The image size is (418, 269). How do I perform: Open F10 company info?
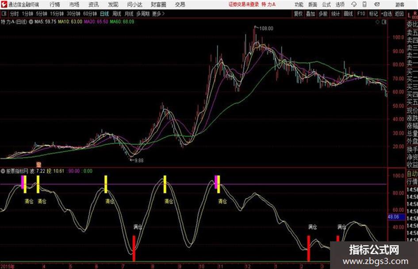pyautogui.click(x=361, y=14)
